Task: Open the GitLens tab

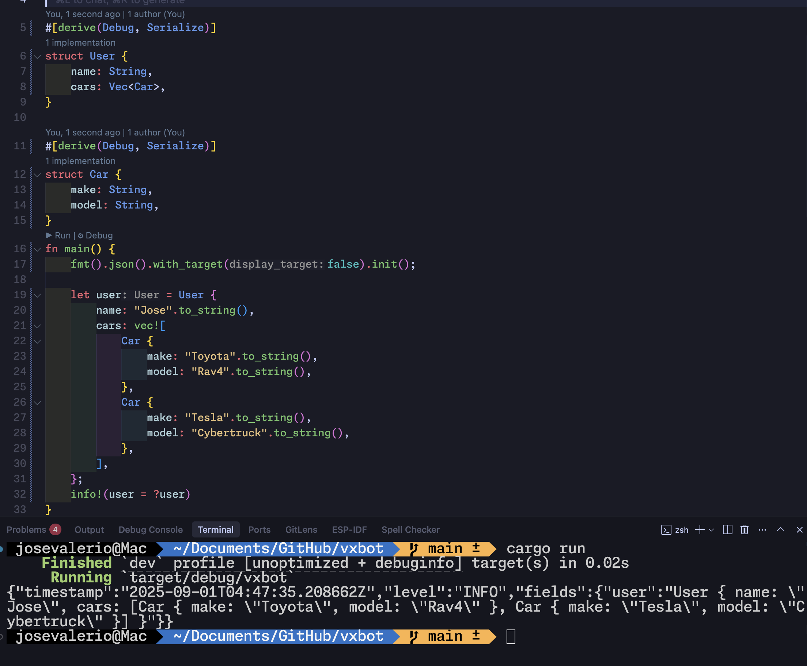Action: click(x=301, y=530)
